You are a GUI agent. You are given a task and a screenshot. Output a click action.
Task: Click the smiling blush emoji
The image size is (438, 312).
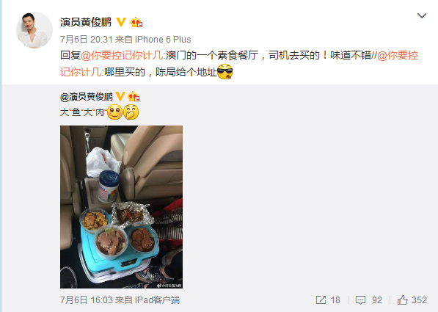point(114,112)
